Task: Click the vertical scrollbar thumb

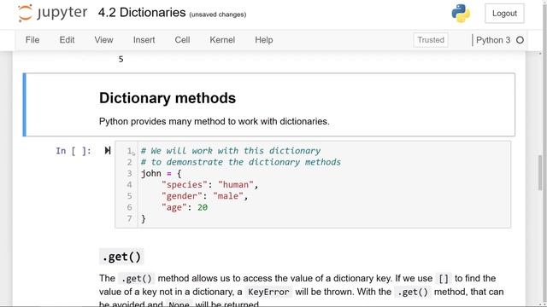Action: (540, 172)
